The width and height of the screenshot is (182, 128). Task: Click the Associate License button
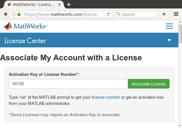(x=149, y=84)
